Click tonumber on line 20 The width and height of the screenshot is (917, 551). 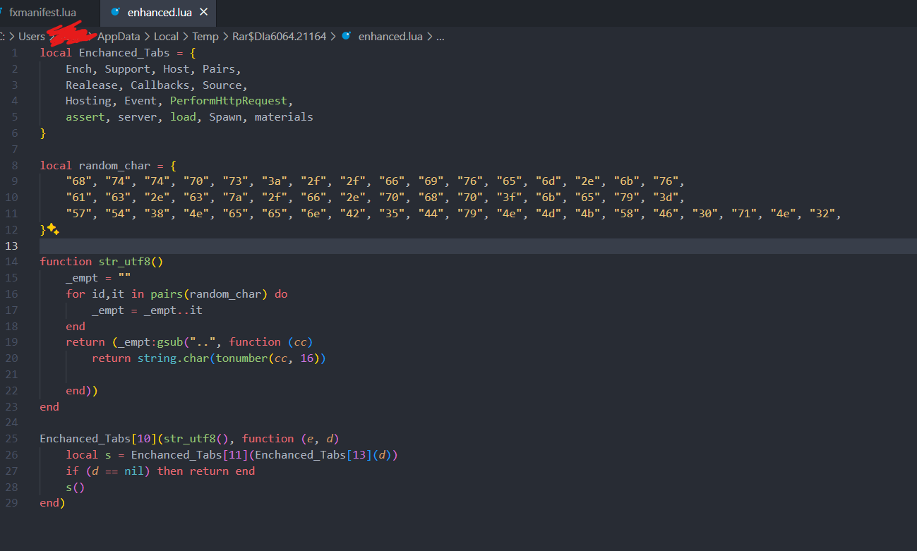click(241, 358)
